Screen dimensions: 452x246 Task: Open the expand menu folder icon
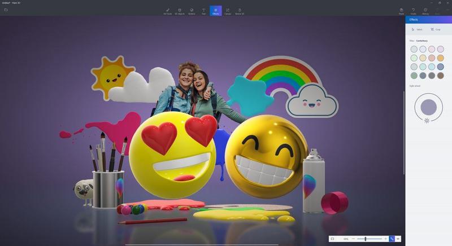6,10
